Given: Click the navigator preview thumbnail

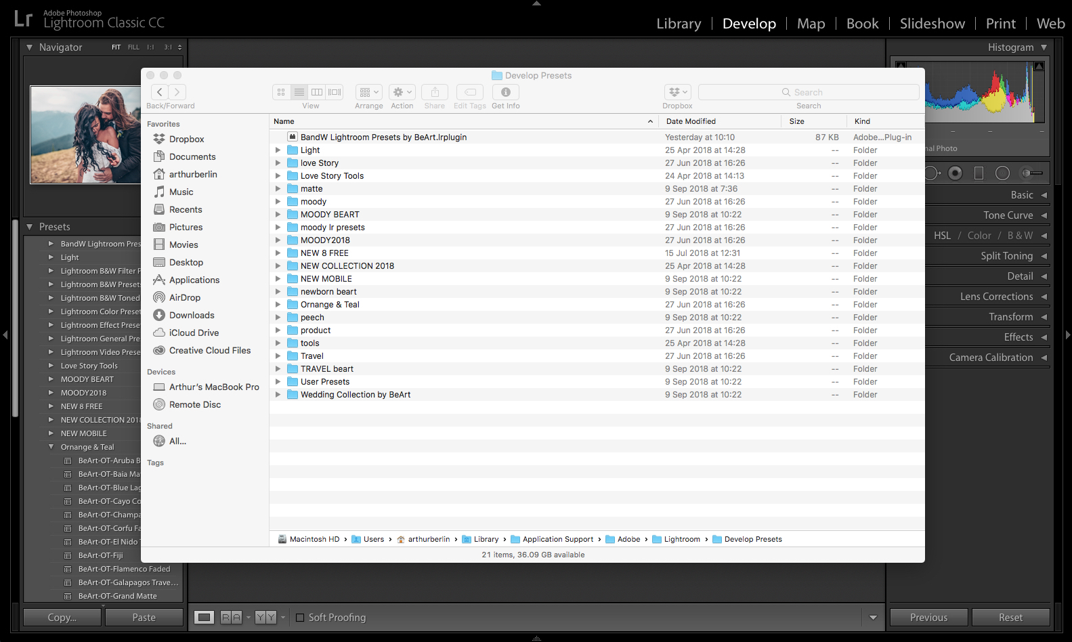Looking at the screenshot, I should [85, 135].
